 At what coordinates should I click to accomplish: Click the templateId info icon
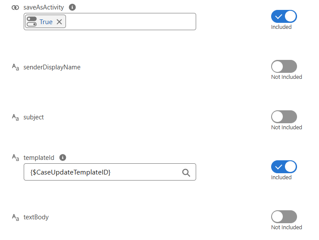pyautogui.click(x=63, y=157)
